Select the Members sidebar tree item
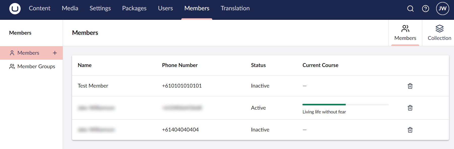Image resolution: width=454 pixels, height=149 pixels. click(x=28, y=53)
